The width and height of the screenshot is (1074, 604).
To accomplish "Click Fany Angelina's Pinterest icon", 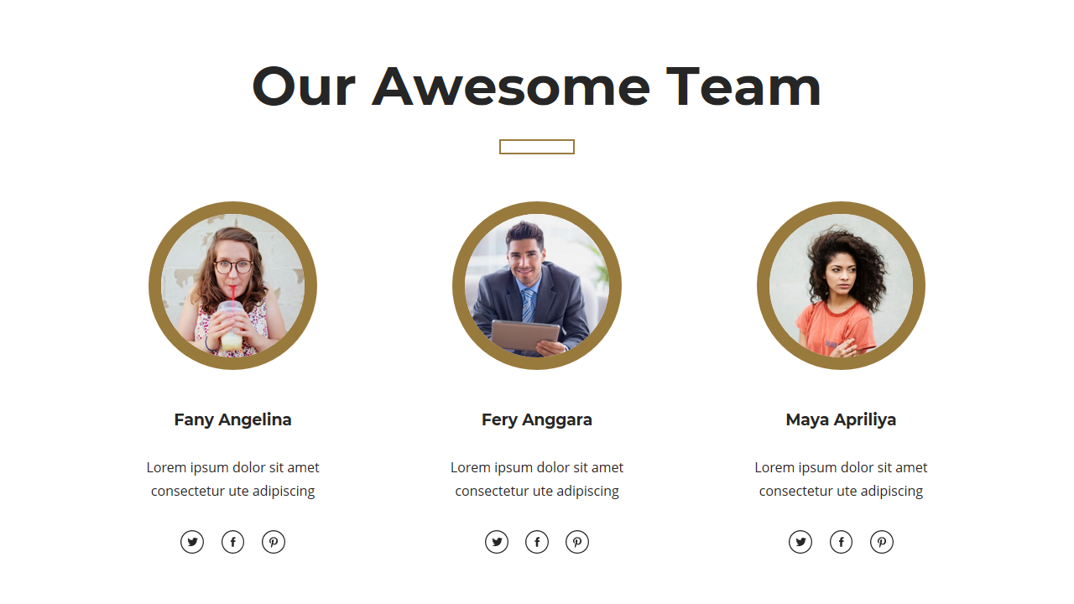I will pyautogui.click(x=274, y=542).
